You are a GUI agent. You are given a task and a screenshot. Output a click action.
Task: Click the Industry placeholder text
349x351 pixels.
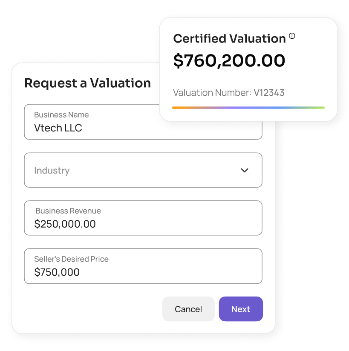coord(52,171)
